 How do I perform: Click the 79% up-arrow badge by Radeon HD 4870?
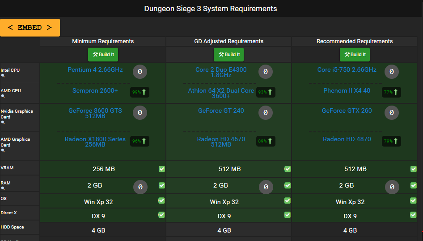pos(391,141)
